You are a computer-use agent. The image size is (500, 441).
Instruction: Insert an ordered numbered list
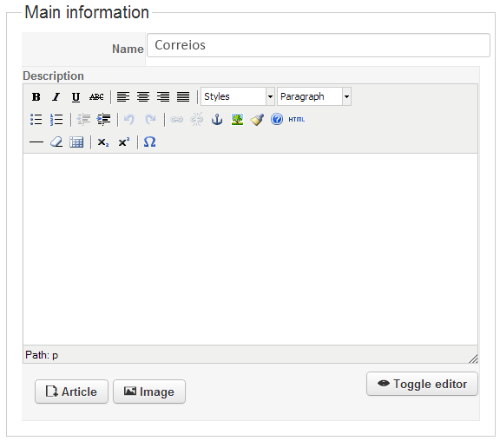click(56, 120)
